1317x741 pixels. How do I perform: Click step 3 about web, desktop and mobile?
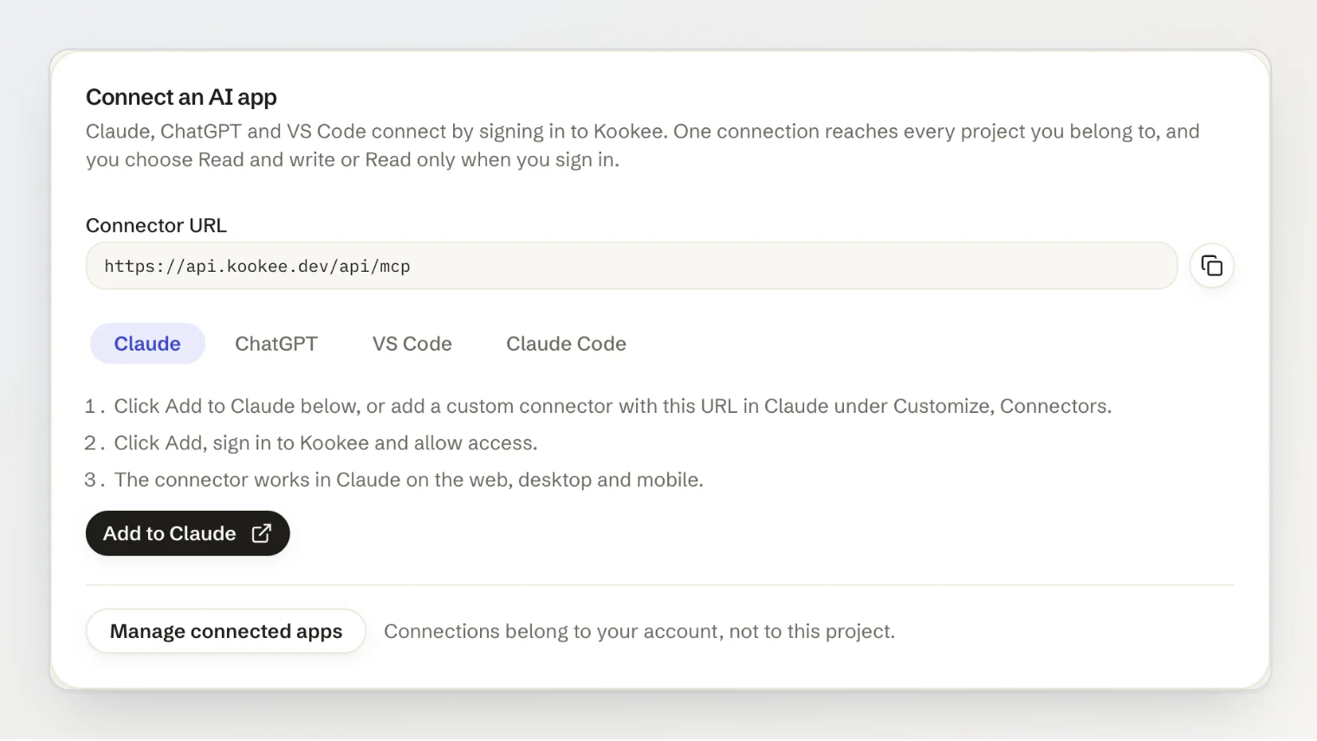[x=394, y=480]
